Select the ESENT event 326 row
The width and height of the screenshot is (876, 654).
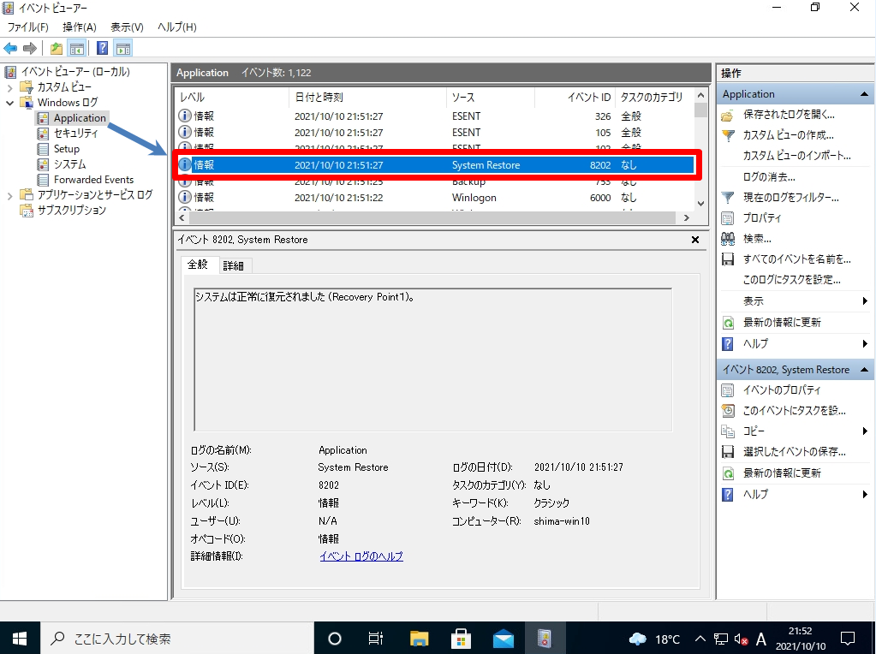tap(434, 116)
